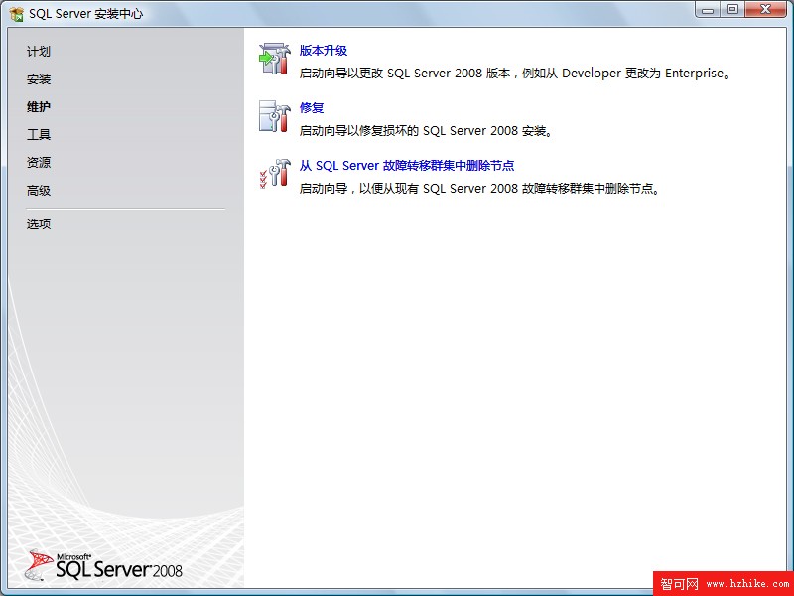Image resolution: width=794 pixels, height=596 pixels.
Task: Switch to the 安装 sidebar section
Action: pos(39,79)
